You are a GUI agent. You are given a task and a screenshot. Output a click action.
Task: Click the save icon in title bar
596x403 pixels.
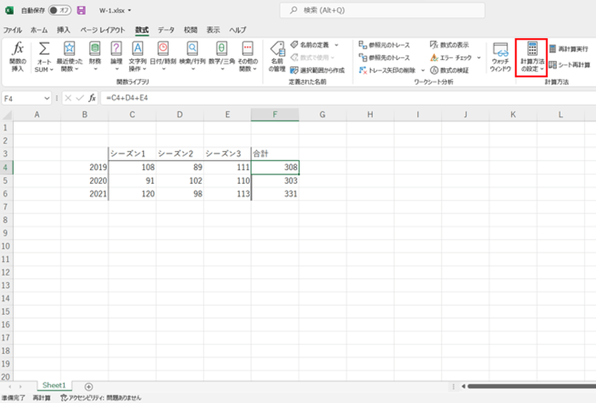[81, 11]
